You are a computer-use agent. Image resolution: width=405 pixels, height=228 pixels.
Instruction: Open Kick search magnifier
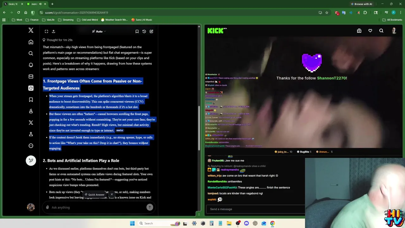(x=381, y=31)
